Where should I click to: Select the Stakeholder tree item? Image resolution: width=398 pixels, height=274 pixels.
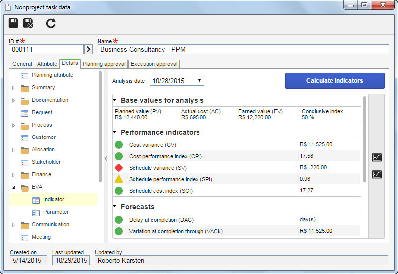[x=46, y=162]
